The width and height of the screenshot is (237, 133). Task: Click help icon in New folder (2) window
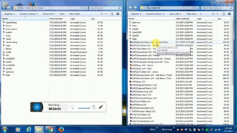click(230, 14)
